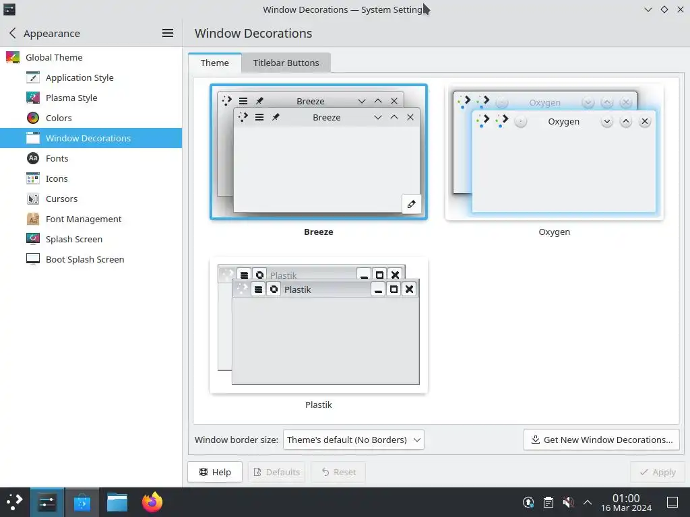
Task: Open the Window border size dropdown
Action: pyautogui.click(x=353, y=440)
